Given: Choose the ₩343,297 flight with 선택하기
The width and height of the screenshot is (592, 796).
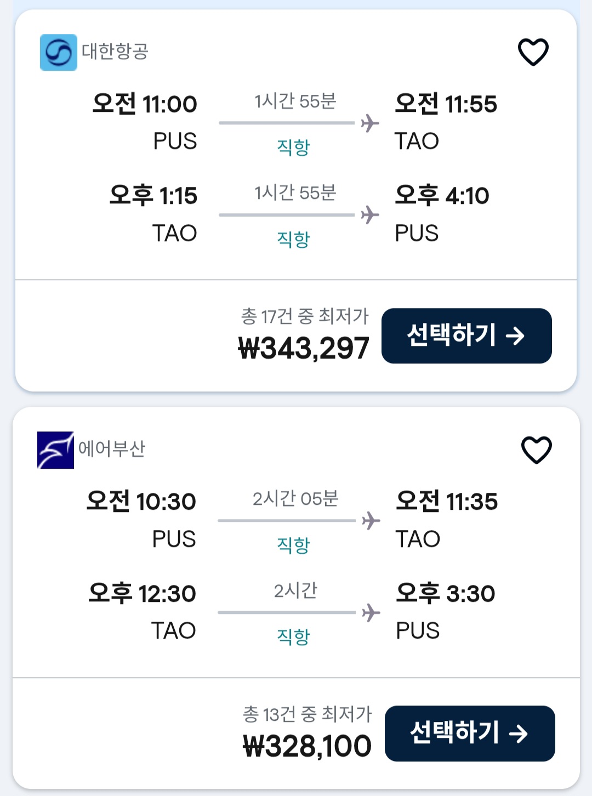Looking at the screenshot, I should click(466, 336).
